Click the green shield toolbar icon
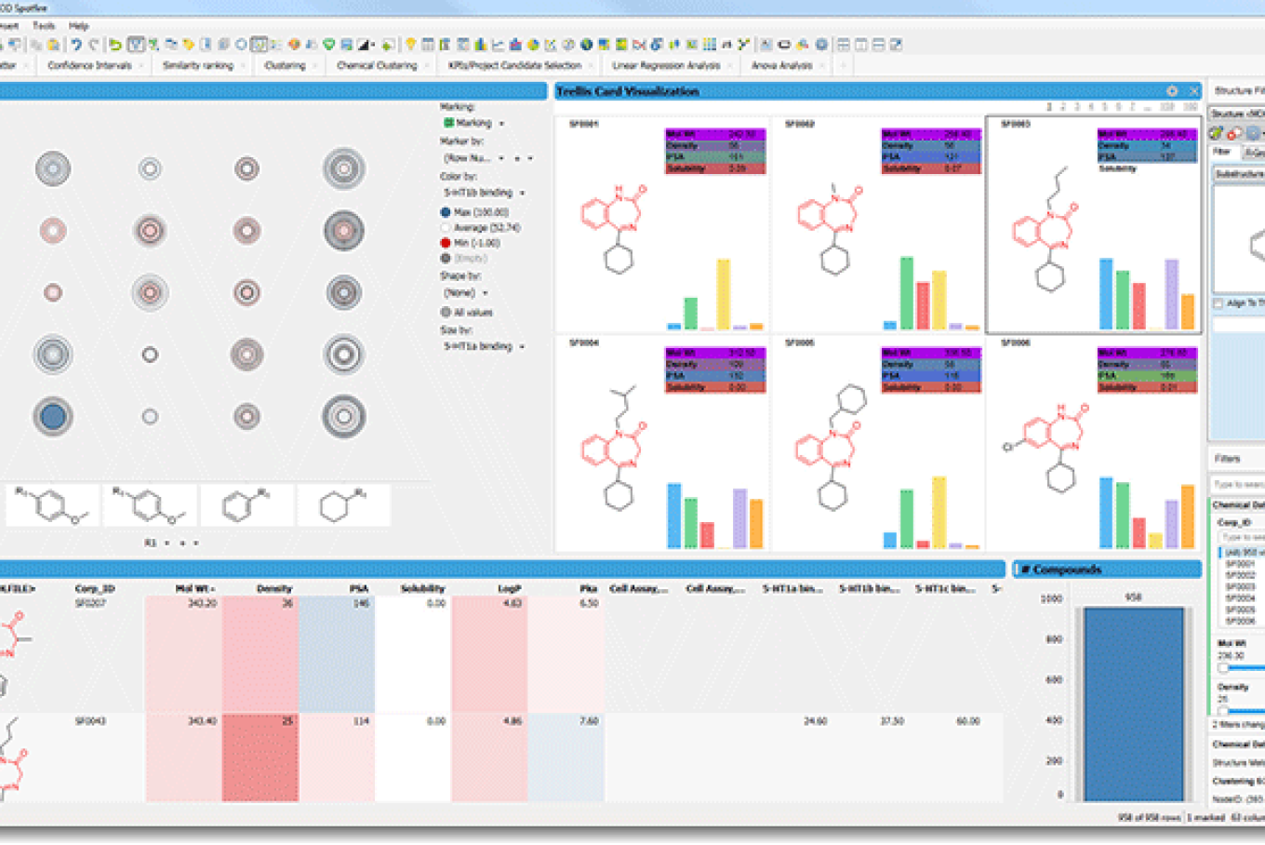The image size is (1265, 845). tap(328, 45)
